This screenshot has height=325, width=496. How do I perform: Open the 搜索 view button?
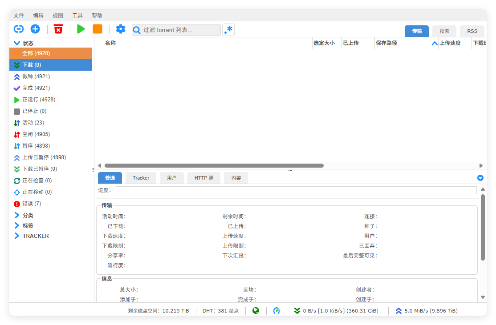(x=444, y=31)
